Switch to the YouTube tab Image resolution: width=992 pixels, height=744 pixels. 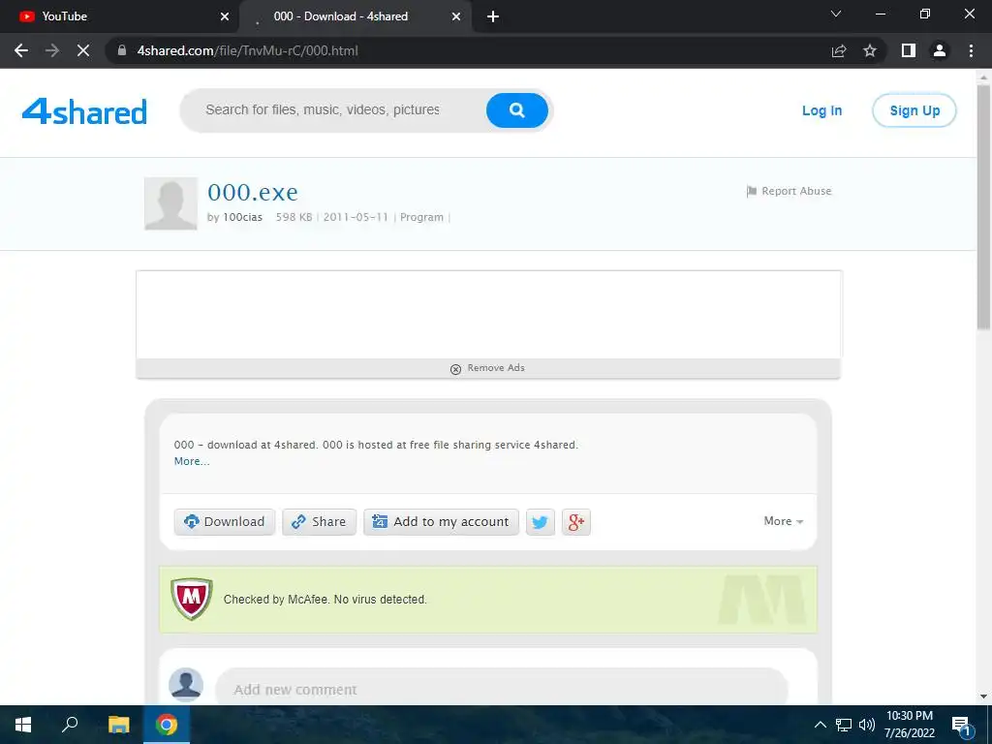click(119, 16)
